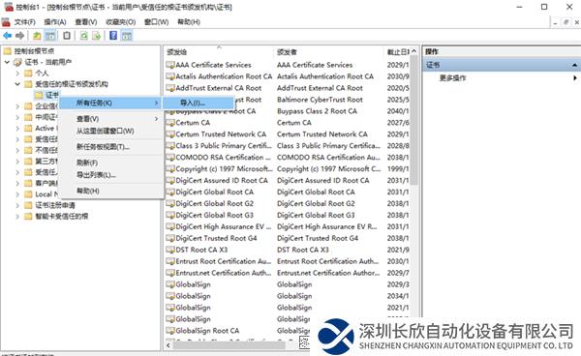Click the scroll-up arrow of certificate list
Viewport: 581px width, 356px height.
pyautogui.click(x=414, y=51)
